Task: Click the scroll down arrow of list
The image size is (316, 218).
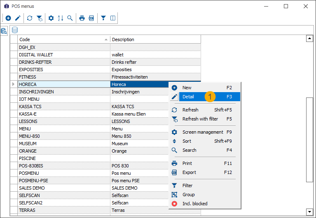Action: click(x=310, y=212)
